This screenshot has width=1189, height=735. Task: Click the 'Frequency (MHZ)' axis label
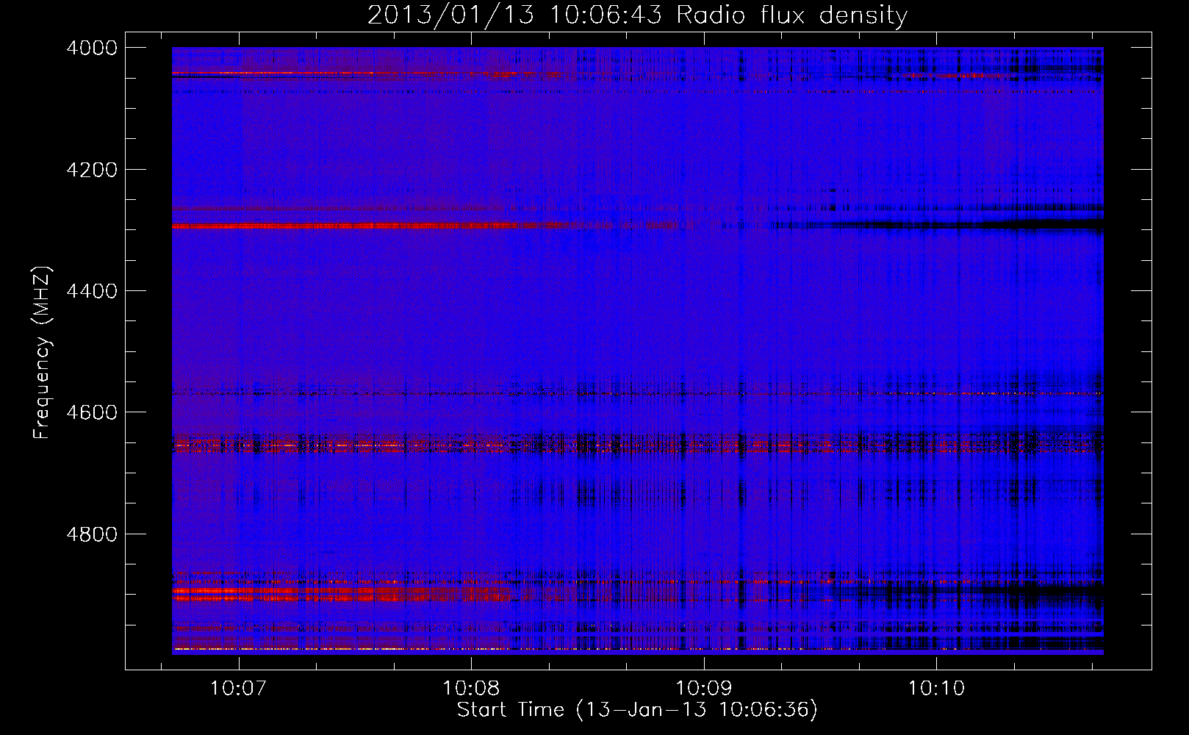coord(43,352)
